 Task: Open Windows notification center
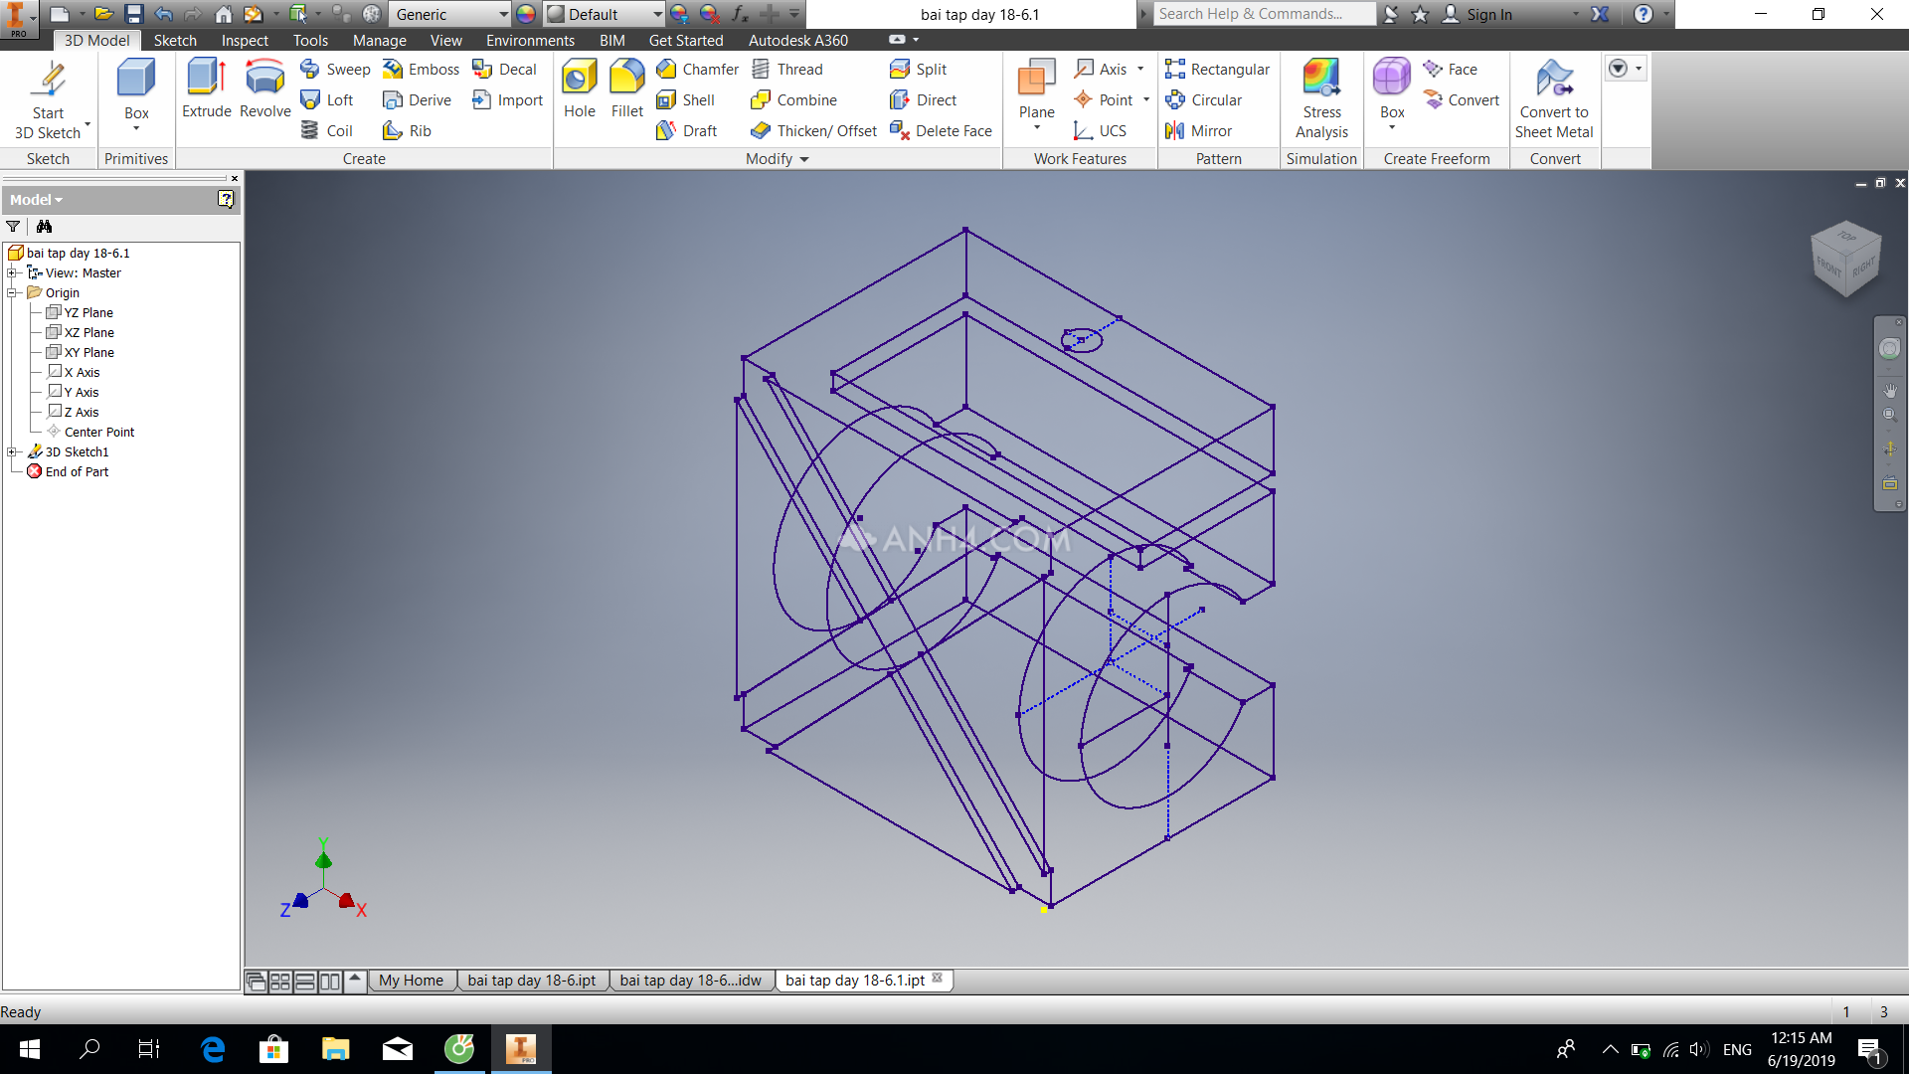1869,1049
